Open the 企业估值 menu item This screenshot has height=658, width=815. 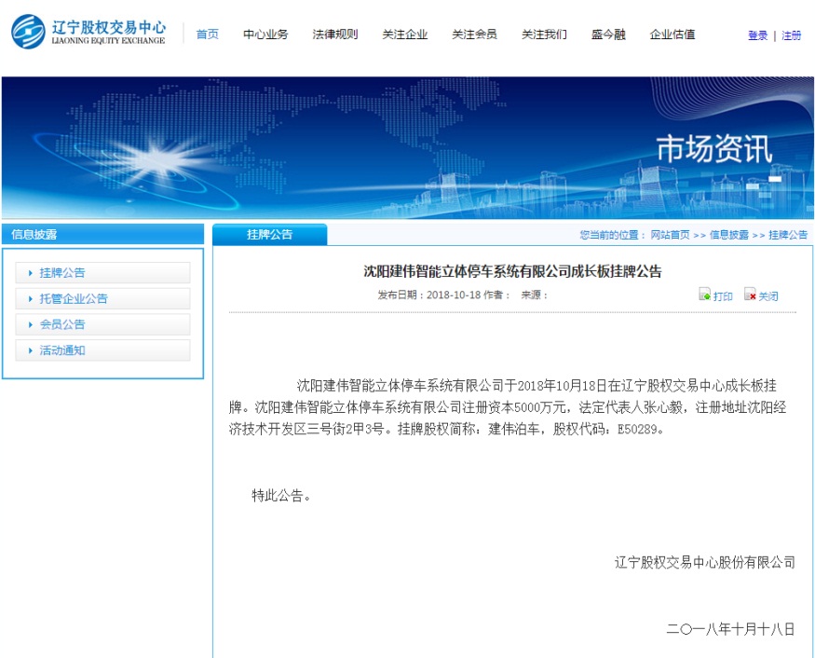coord(672,34)
